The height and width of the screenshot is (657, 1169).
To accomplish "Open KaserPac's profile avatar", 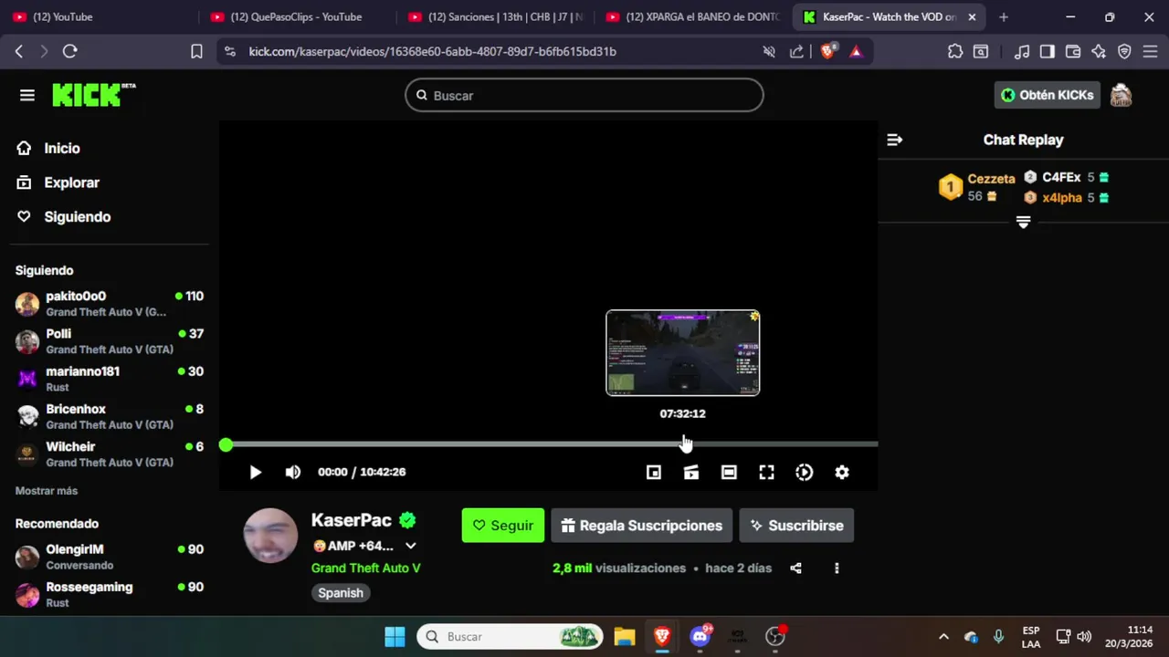I will [270, 536].
